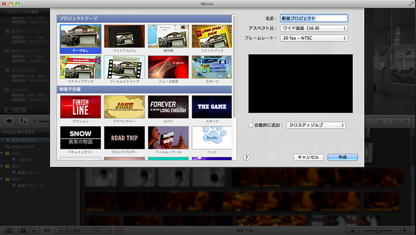The height and width of the screenshot is (235, 416).
Task: Click the 映画予告編 section header
Action: 145,89
